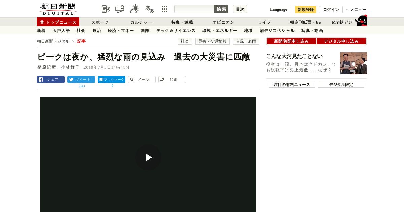
Task: Expand the メニュー dropdown
Action: [356, 10]
